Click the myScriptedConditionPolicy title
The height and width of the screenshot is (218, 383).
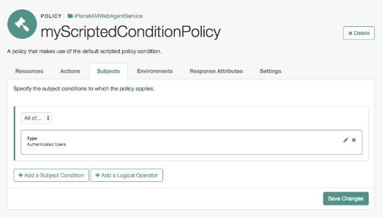coord(131,32)
